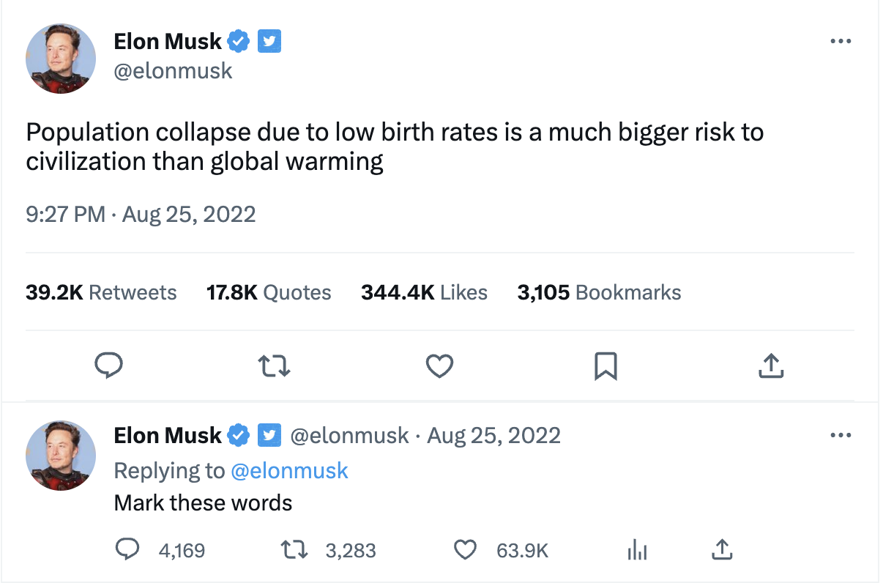Click the 3,105 Bookmarks count
The width and height of the screenshot is (883, 583).
599,293
